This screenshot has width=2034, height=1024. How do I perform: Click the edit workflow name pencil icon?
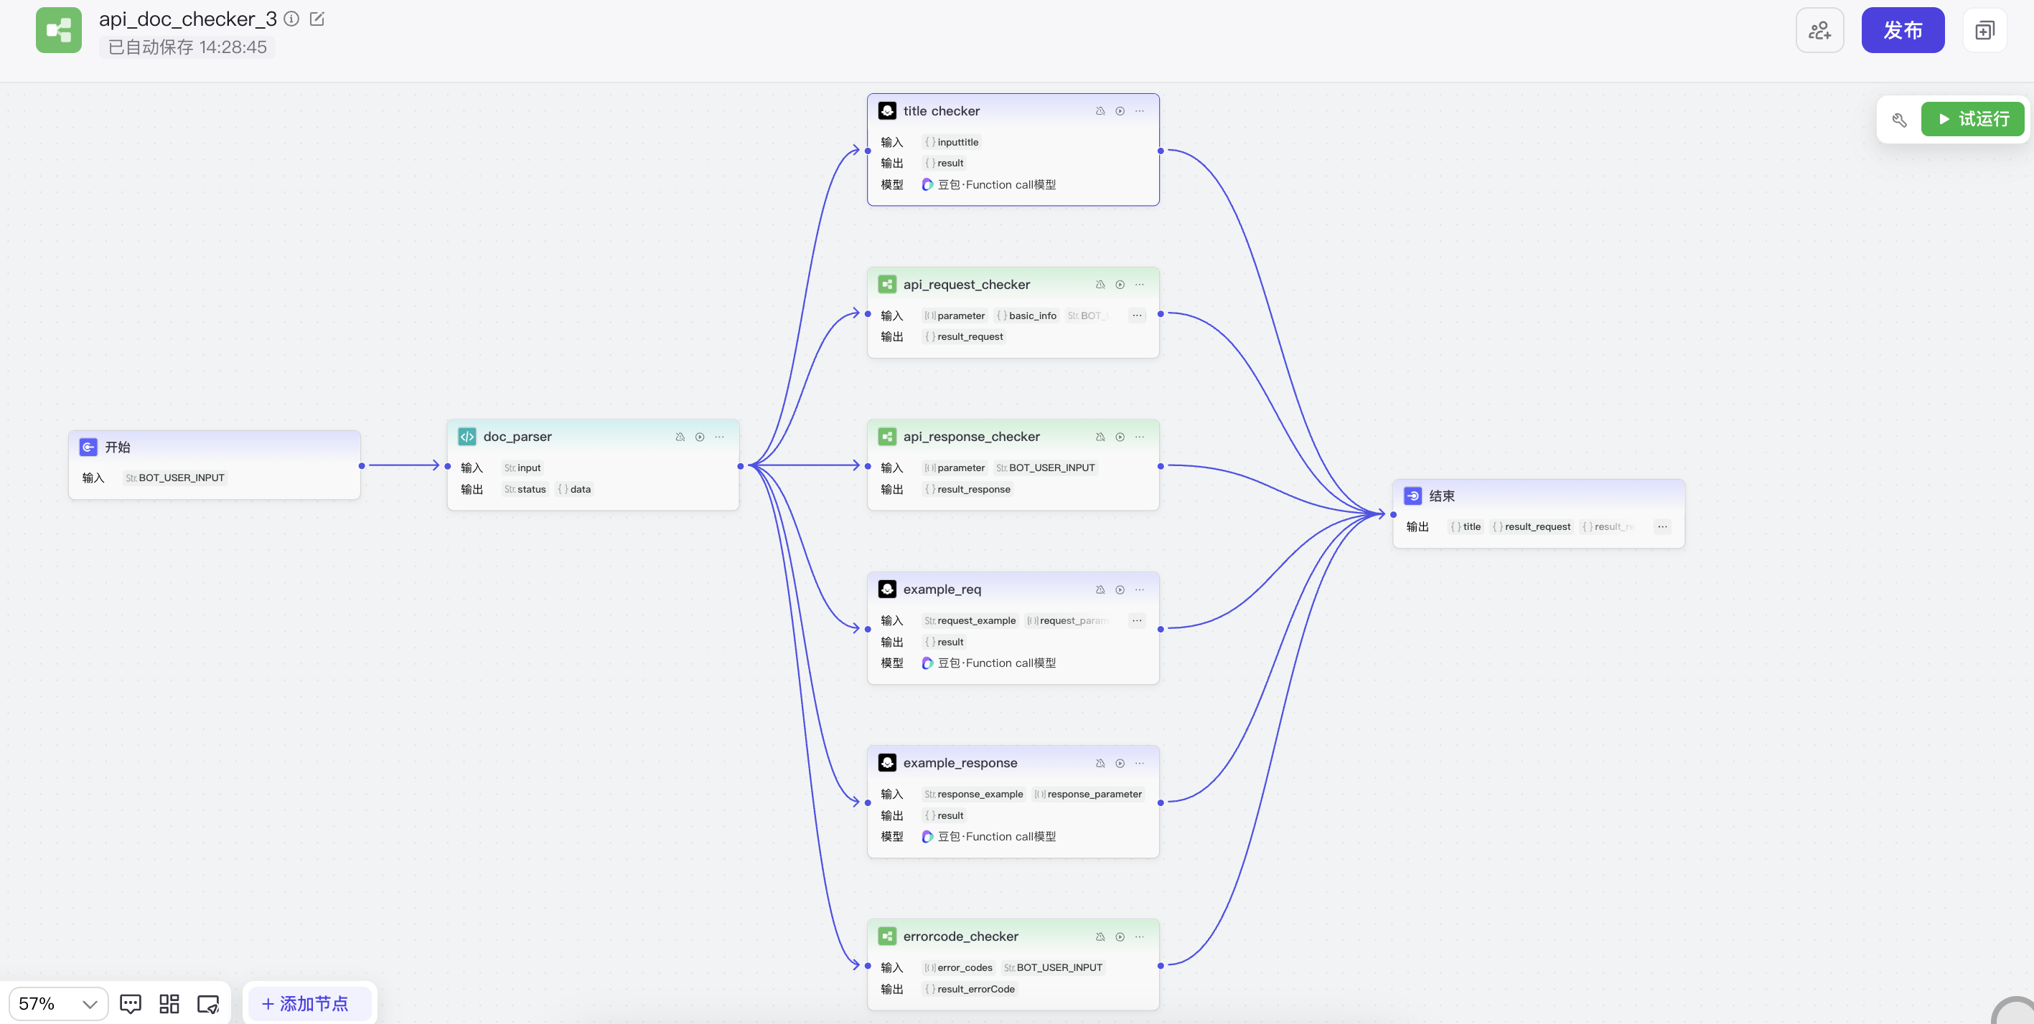coord(317,19)
